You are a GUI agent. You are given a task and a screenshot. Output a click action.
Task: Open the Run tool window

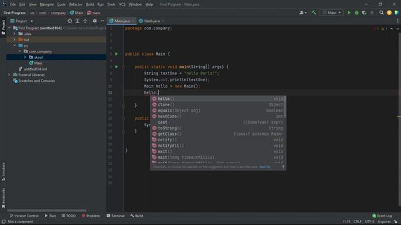tap(50, 216)
